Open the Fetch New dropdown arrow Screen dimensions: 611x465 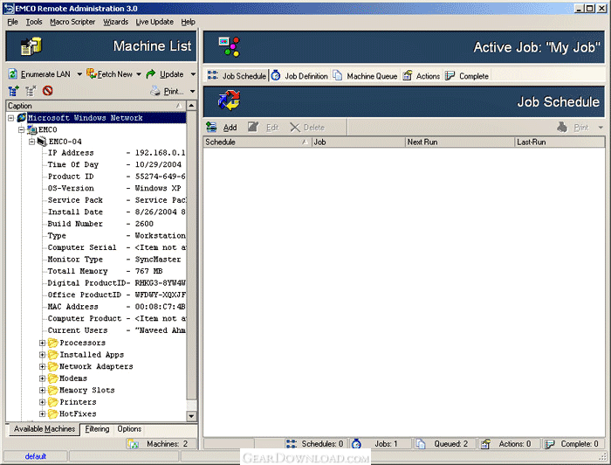pyautogui.click(x=139, y=74)
